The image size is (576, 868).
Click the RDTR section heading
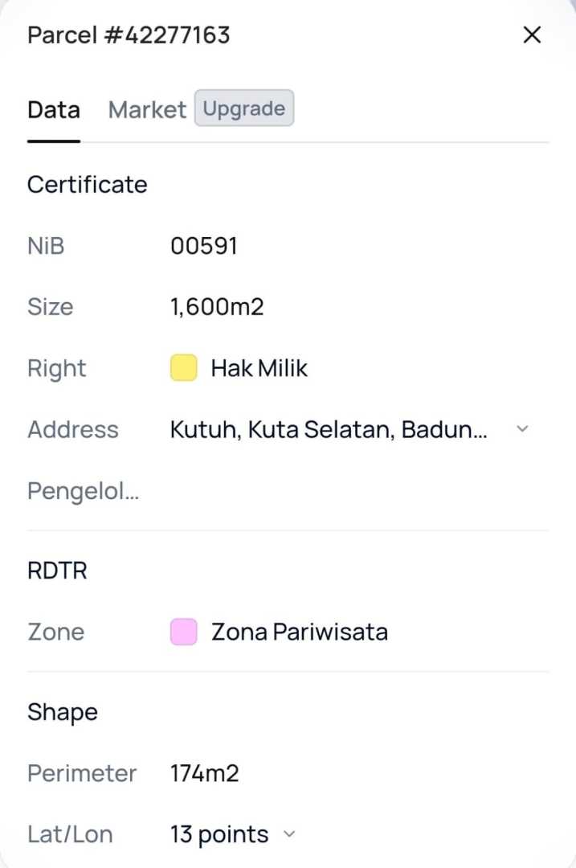(x=57, y=571)
